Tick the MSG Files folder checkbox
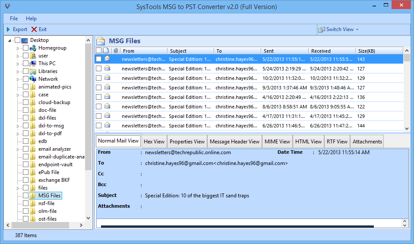The height and width of the screenshot is (244, 414). pos(25,195)
